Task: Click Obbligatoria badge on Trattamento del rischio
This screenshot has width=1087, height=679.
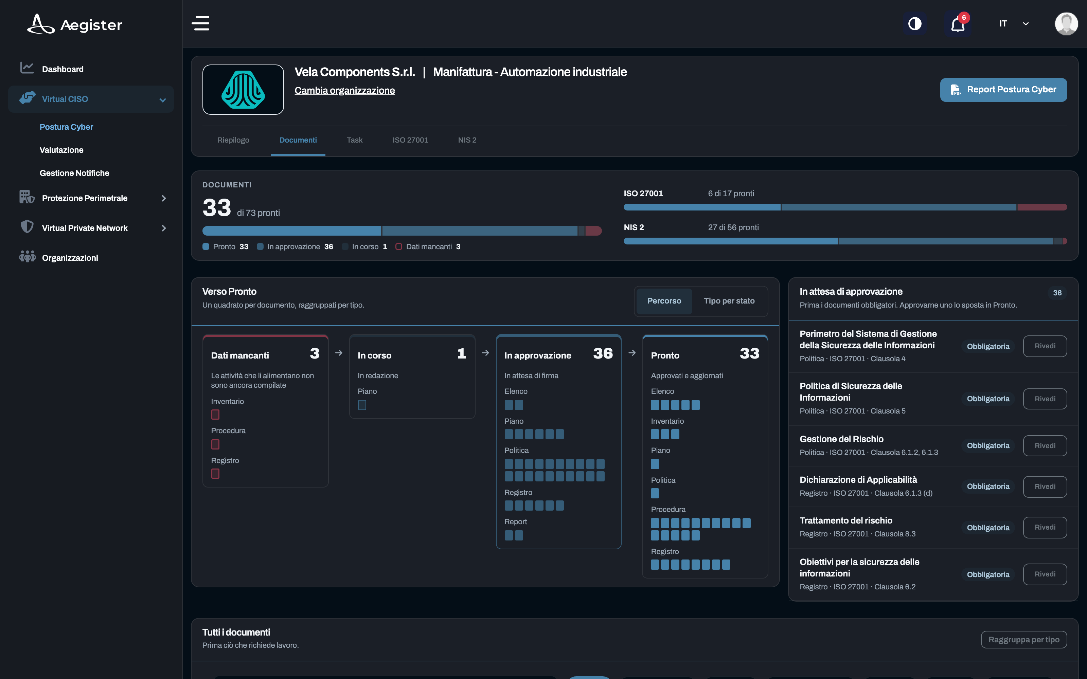Action: point(988,528)
